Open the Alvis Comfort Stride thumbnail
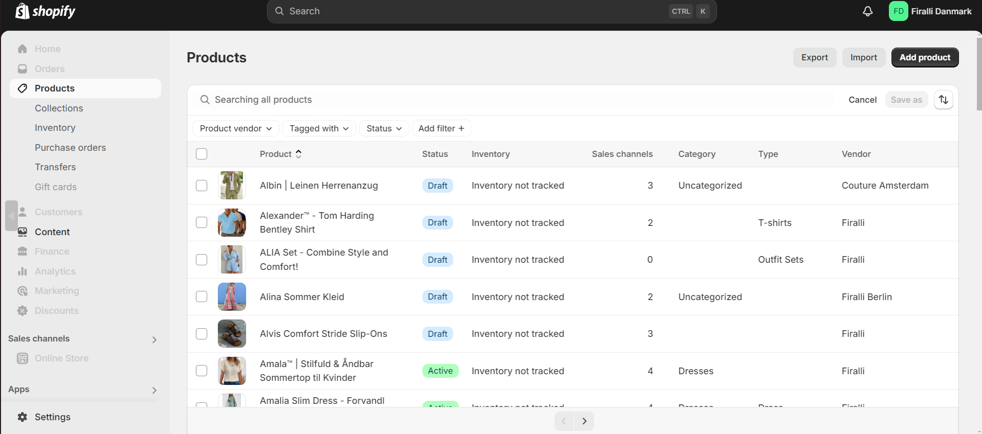This screenshot has width=982, height=434. tap(232, 334)
